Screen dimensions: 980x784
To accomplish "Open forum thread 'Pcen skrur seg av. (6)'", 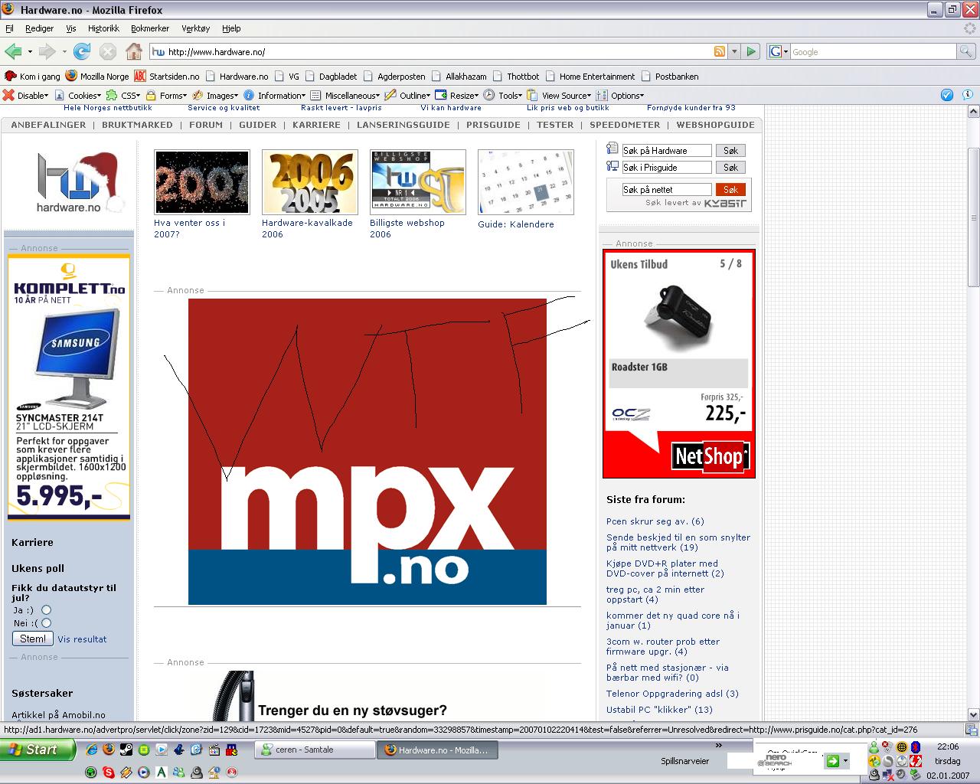I will tap(655, 521).
